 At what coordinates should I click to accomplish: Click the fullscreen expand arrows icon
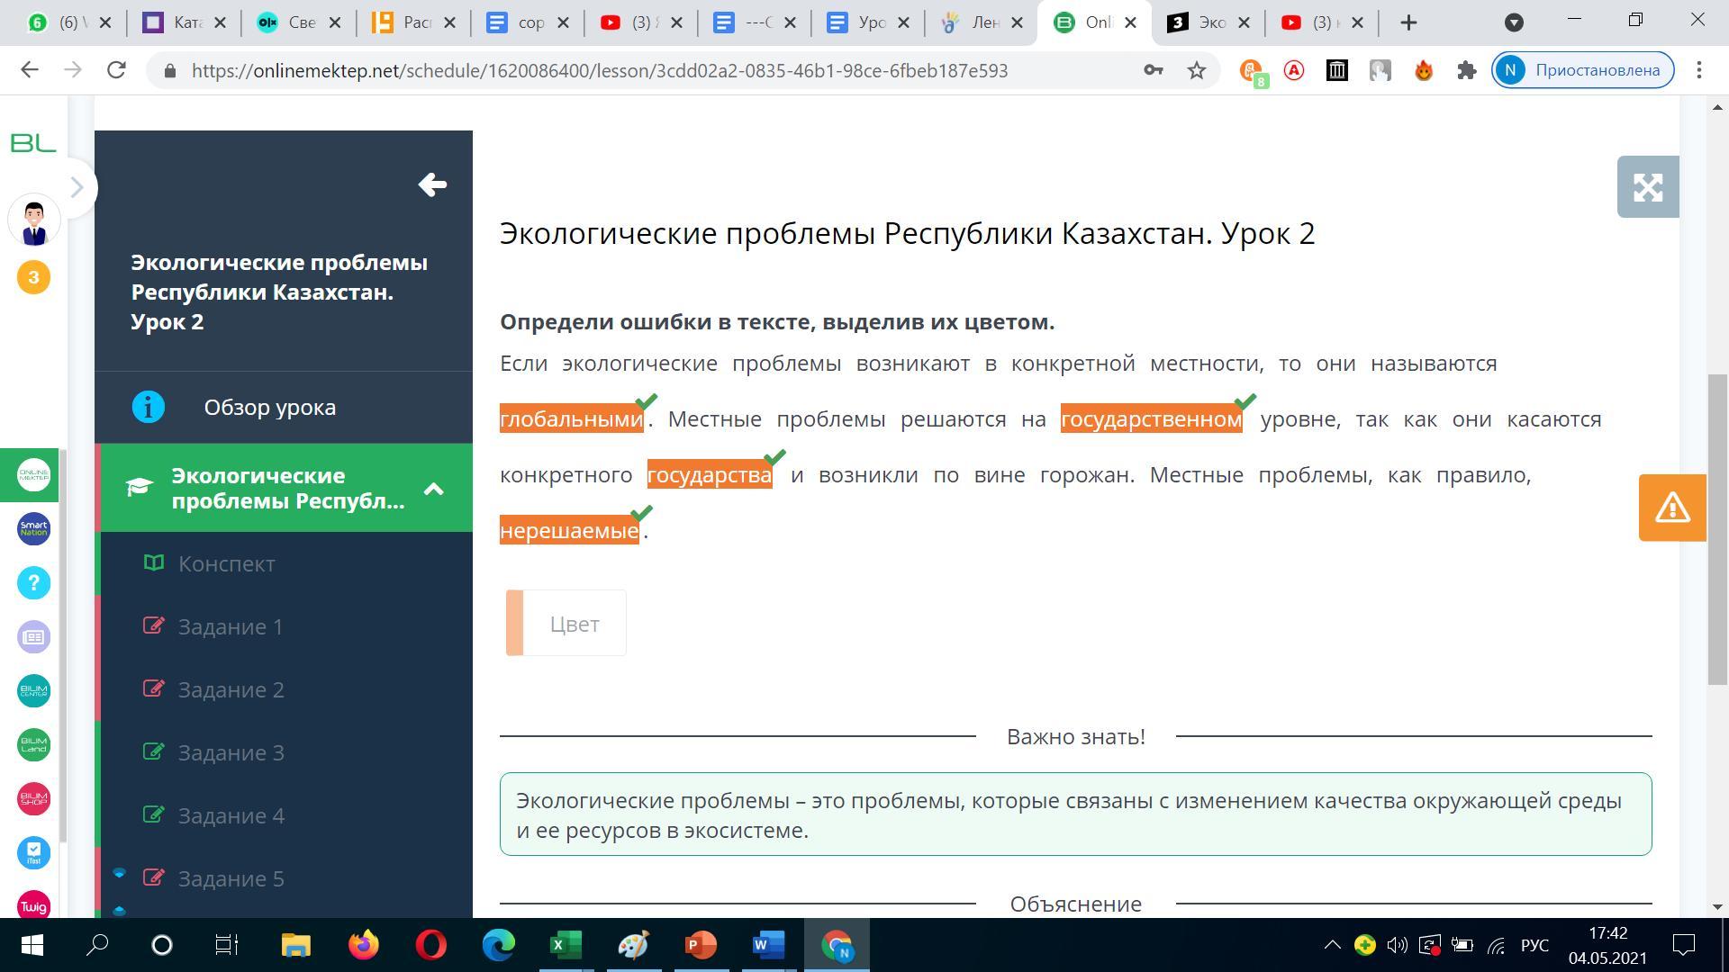coord(1647,187)
